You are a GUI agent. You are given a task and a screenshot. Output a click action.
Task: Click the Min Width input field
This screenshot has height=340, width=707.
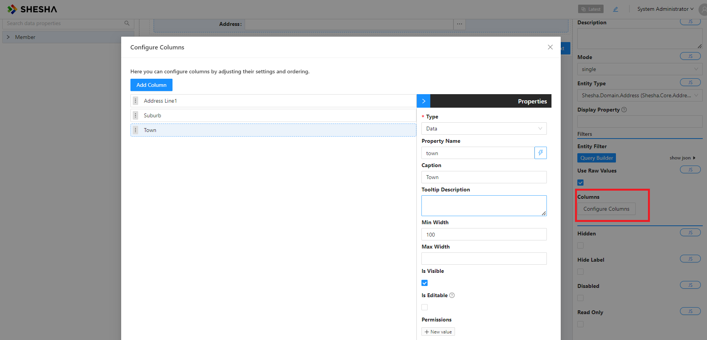coord(484,234)
